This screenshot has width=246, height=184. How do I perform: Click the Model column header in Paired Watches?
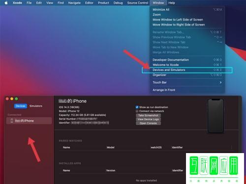point(111,147)
